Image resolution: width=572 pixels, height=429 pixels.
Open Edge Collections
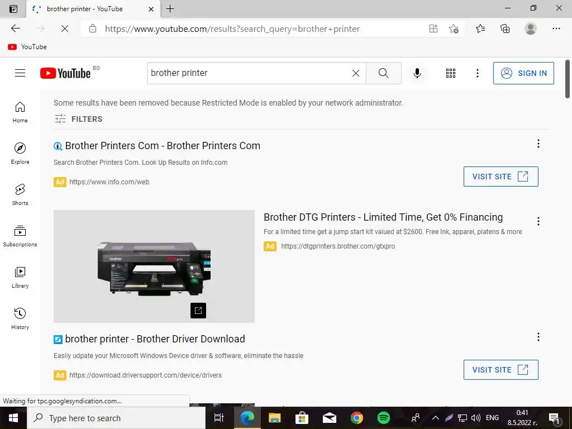point(505,28)
